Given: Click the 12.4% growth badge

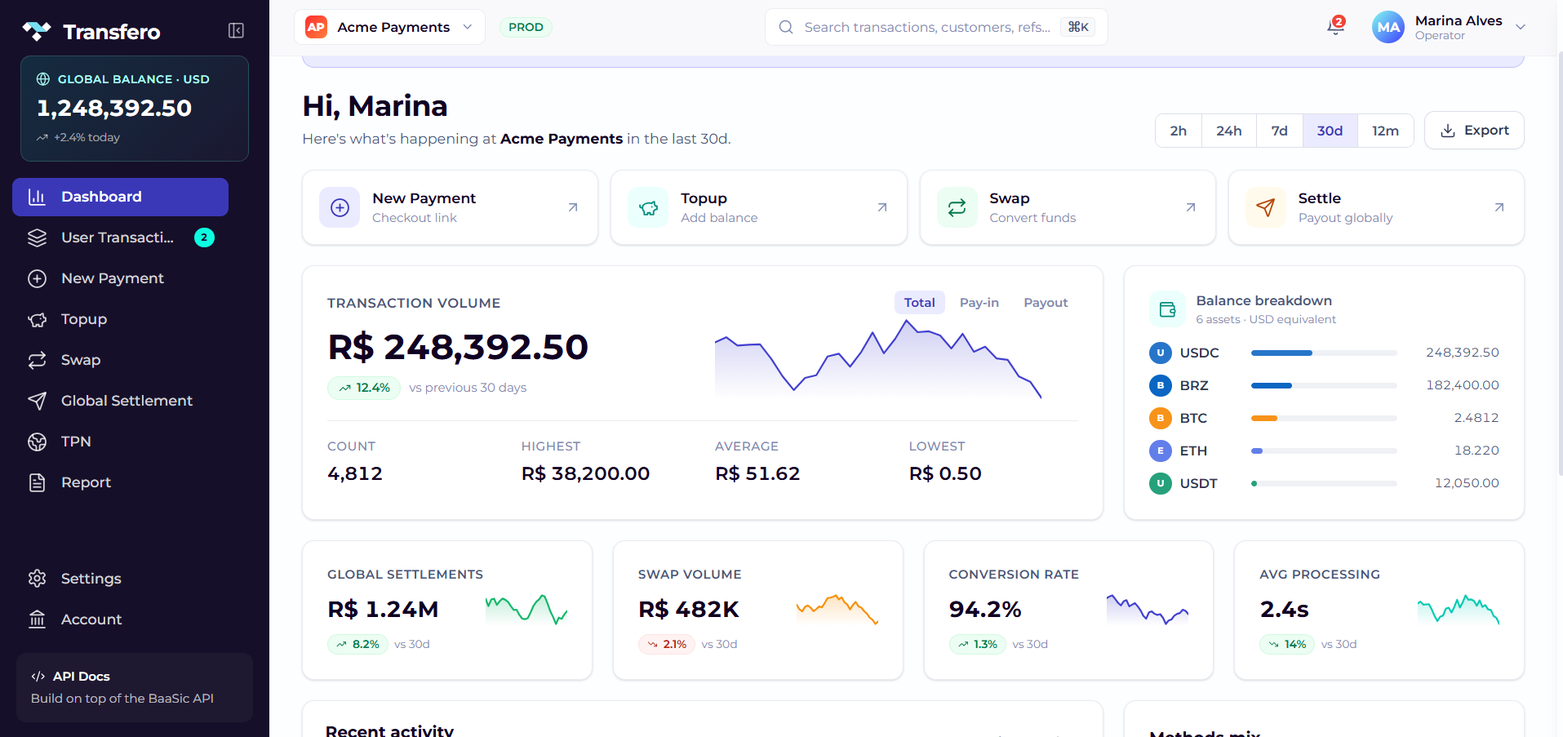Looking at the screenshot, I should point(364,388).
